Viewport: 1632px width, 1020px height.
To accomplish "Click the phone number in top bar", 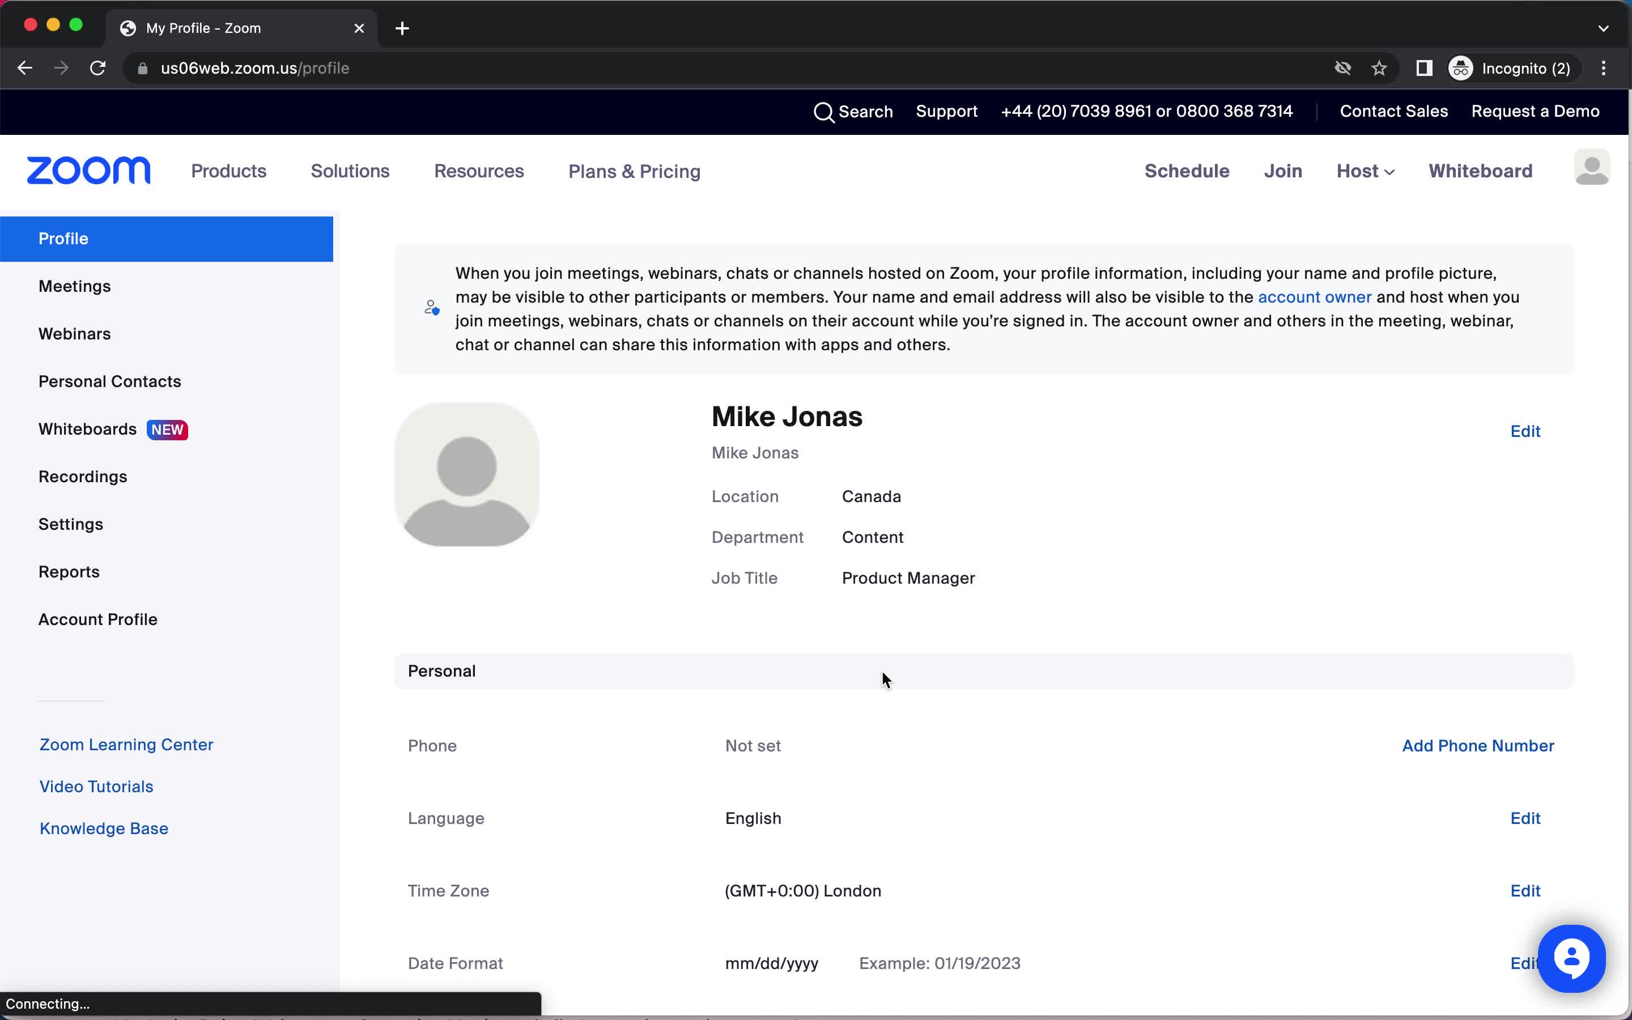I will point(1147,111).
